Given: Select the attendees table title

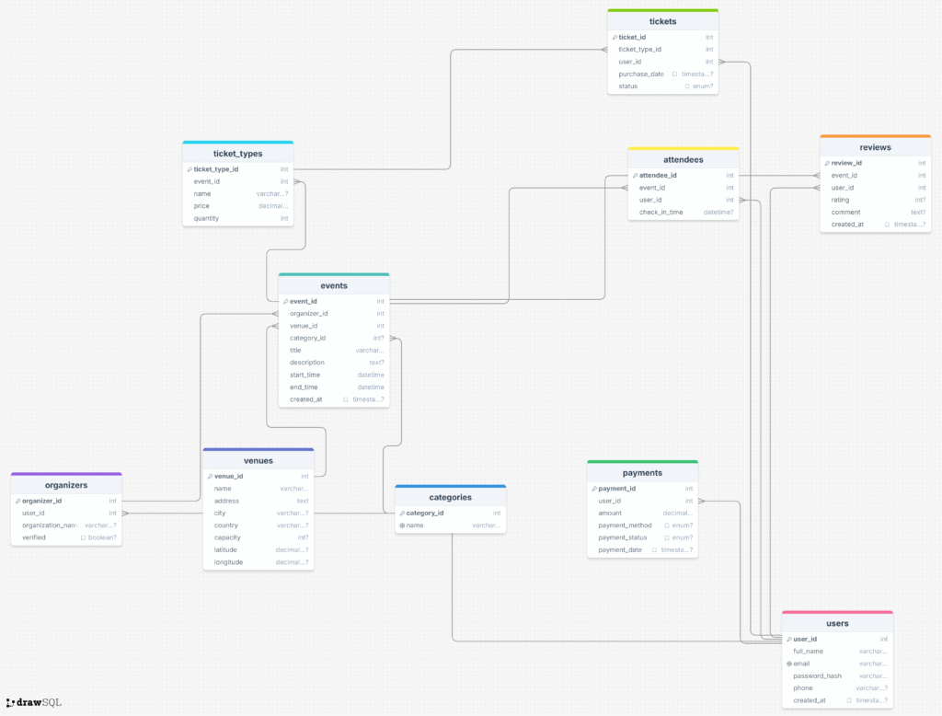Looking at the screenshot, I should pyautogui.click(x=683, y=159).
